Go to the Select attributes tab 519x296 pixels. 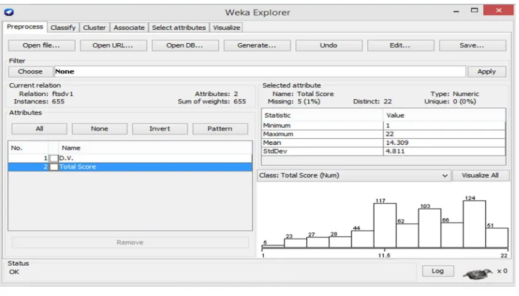coord(179,28)
